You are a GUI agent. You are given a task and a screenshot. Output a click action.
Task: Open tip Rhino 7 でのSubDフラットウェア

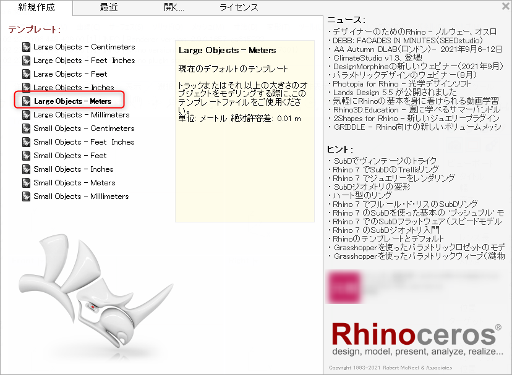click(x=417, y=222)
